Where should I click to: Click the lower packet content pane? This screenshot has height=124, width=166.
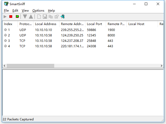pos(83,92)
